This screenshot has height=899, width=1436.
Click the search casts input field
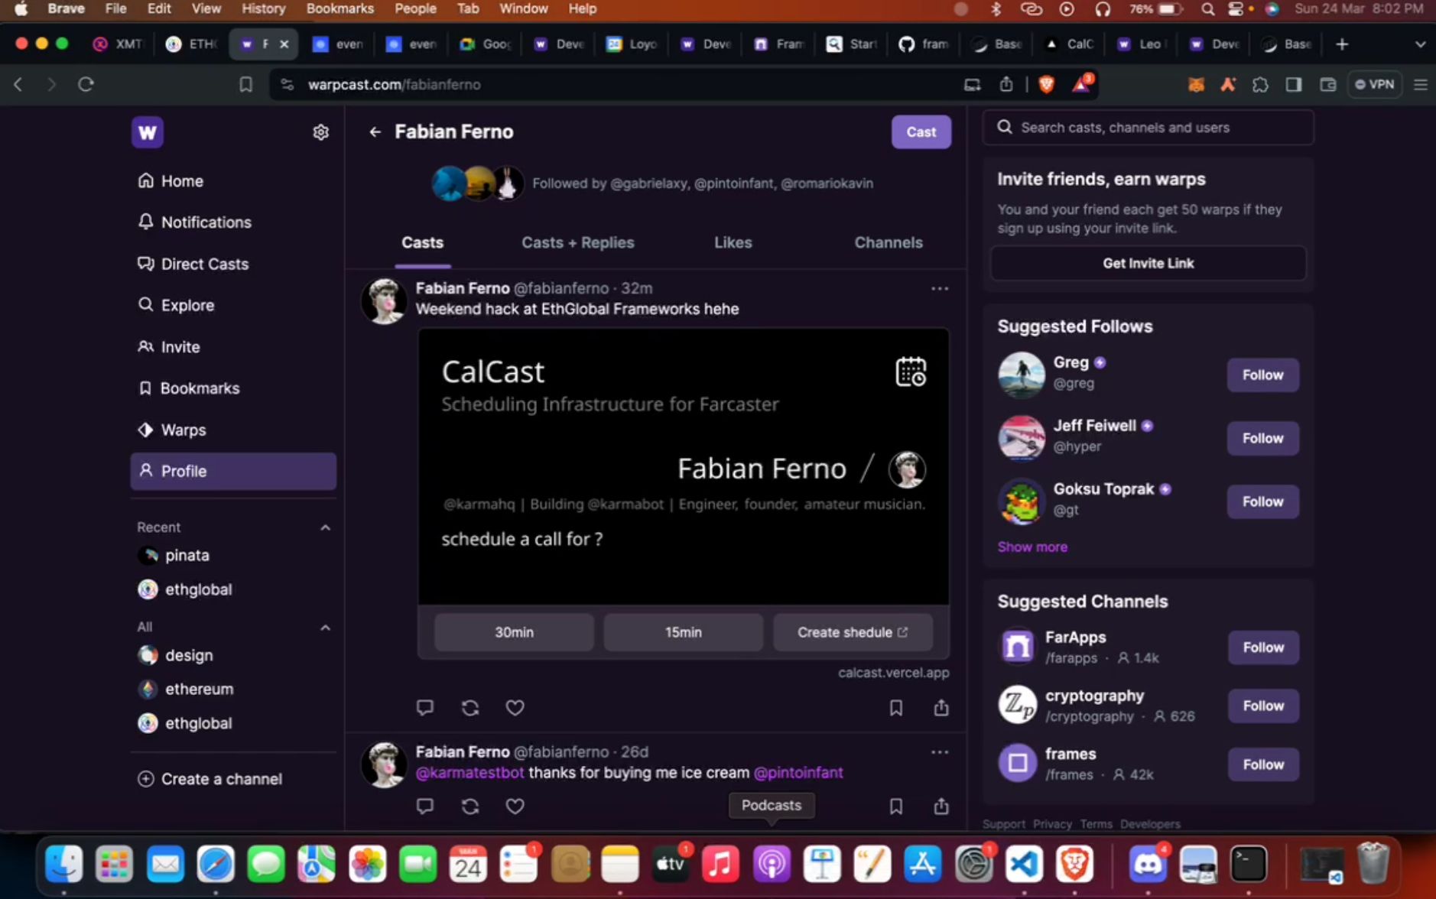[1148, 128]
